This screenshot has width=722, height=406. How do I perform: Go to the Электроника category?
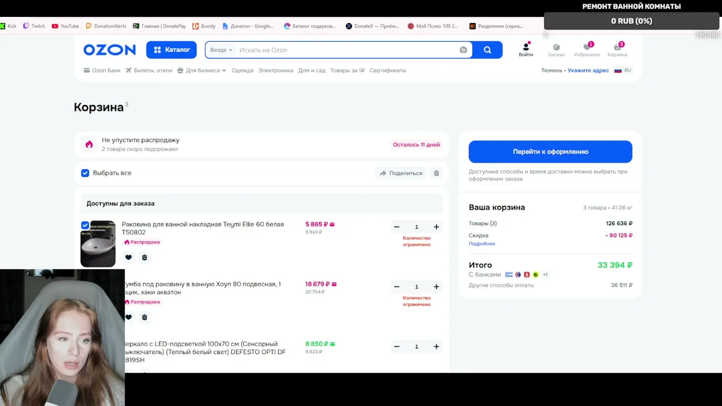pyautogui.click(x=276, y=70)
